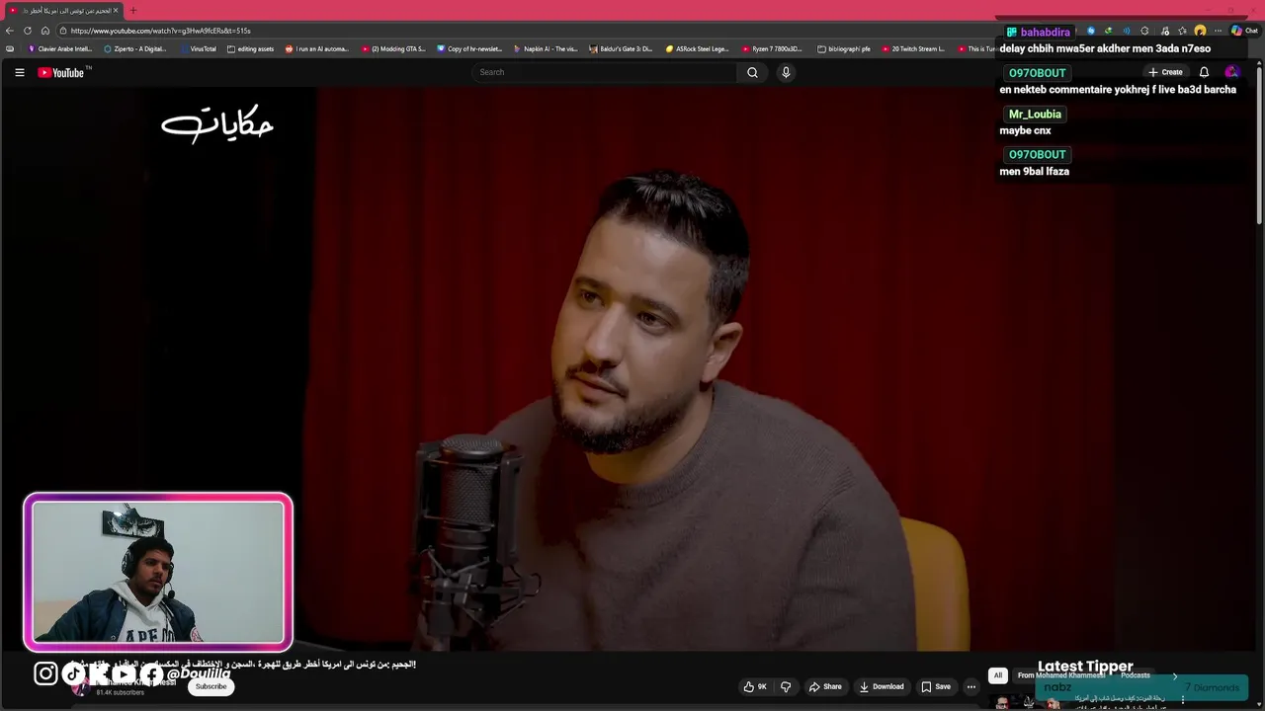
Task: Click the favorites star icon in toolbar
Action: click(1182, 31)
